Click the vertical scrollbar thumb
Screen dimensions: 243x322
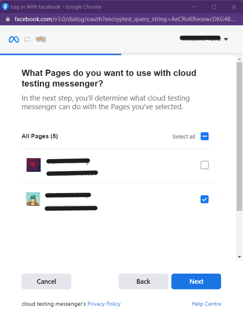coord(239,137)
